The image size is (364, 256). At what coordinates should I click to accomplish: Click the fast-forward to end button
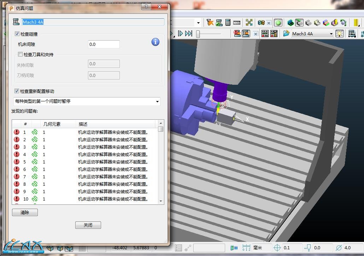[x=189, y=34]
